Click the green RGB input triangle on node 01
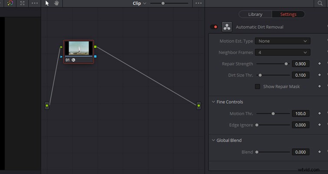The width and height of the screenshot is (328, 174). point(61,47)
